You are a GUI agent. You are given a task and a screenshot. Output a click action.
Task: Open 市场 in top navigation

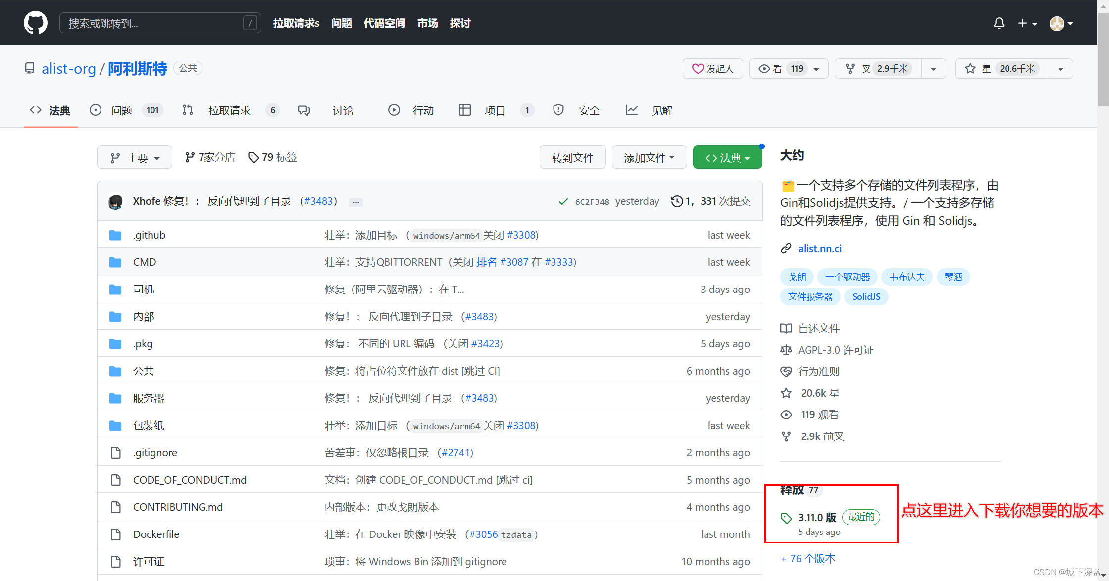(x=427, y=23)
